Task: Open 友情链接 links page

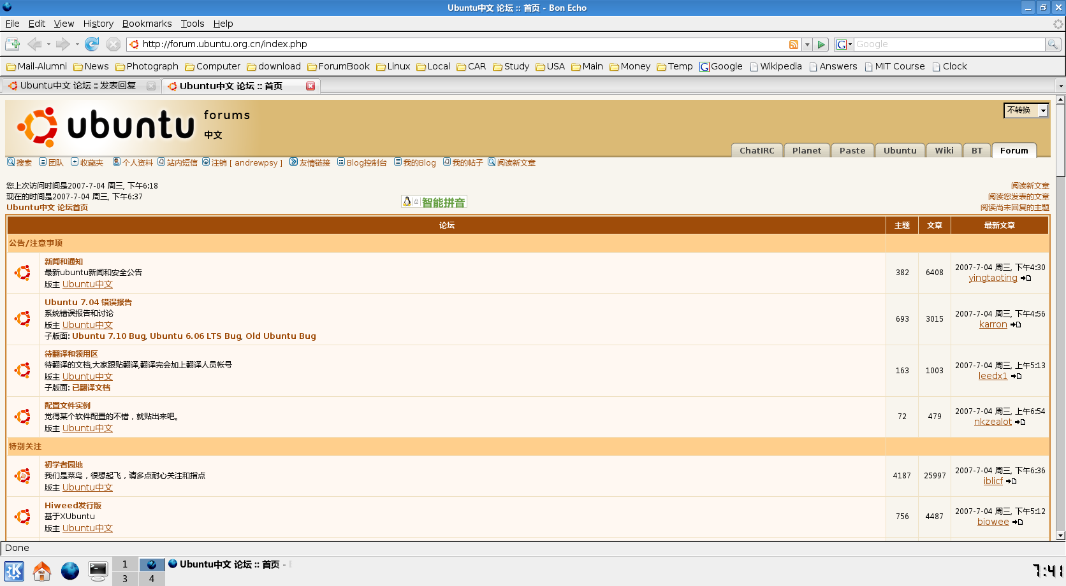Action: pyautogui.click(x=310, y=162)
